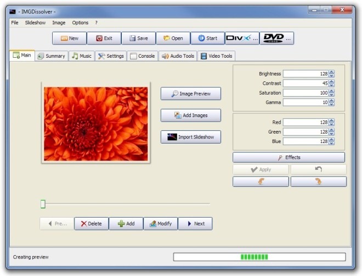Rotate image right with orange arrow
The height and width of the screenshot is (276, 362).
[319, 181]
